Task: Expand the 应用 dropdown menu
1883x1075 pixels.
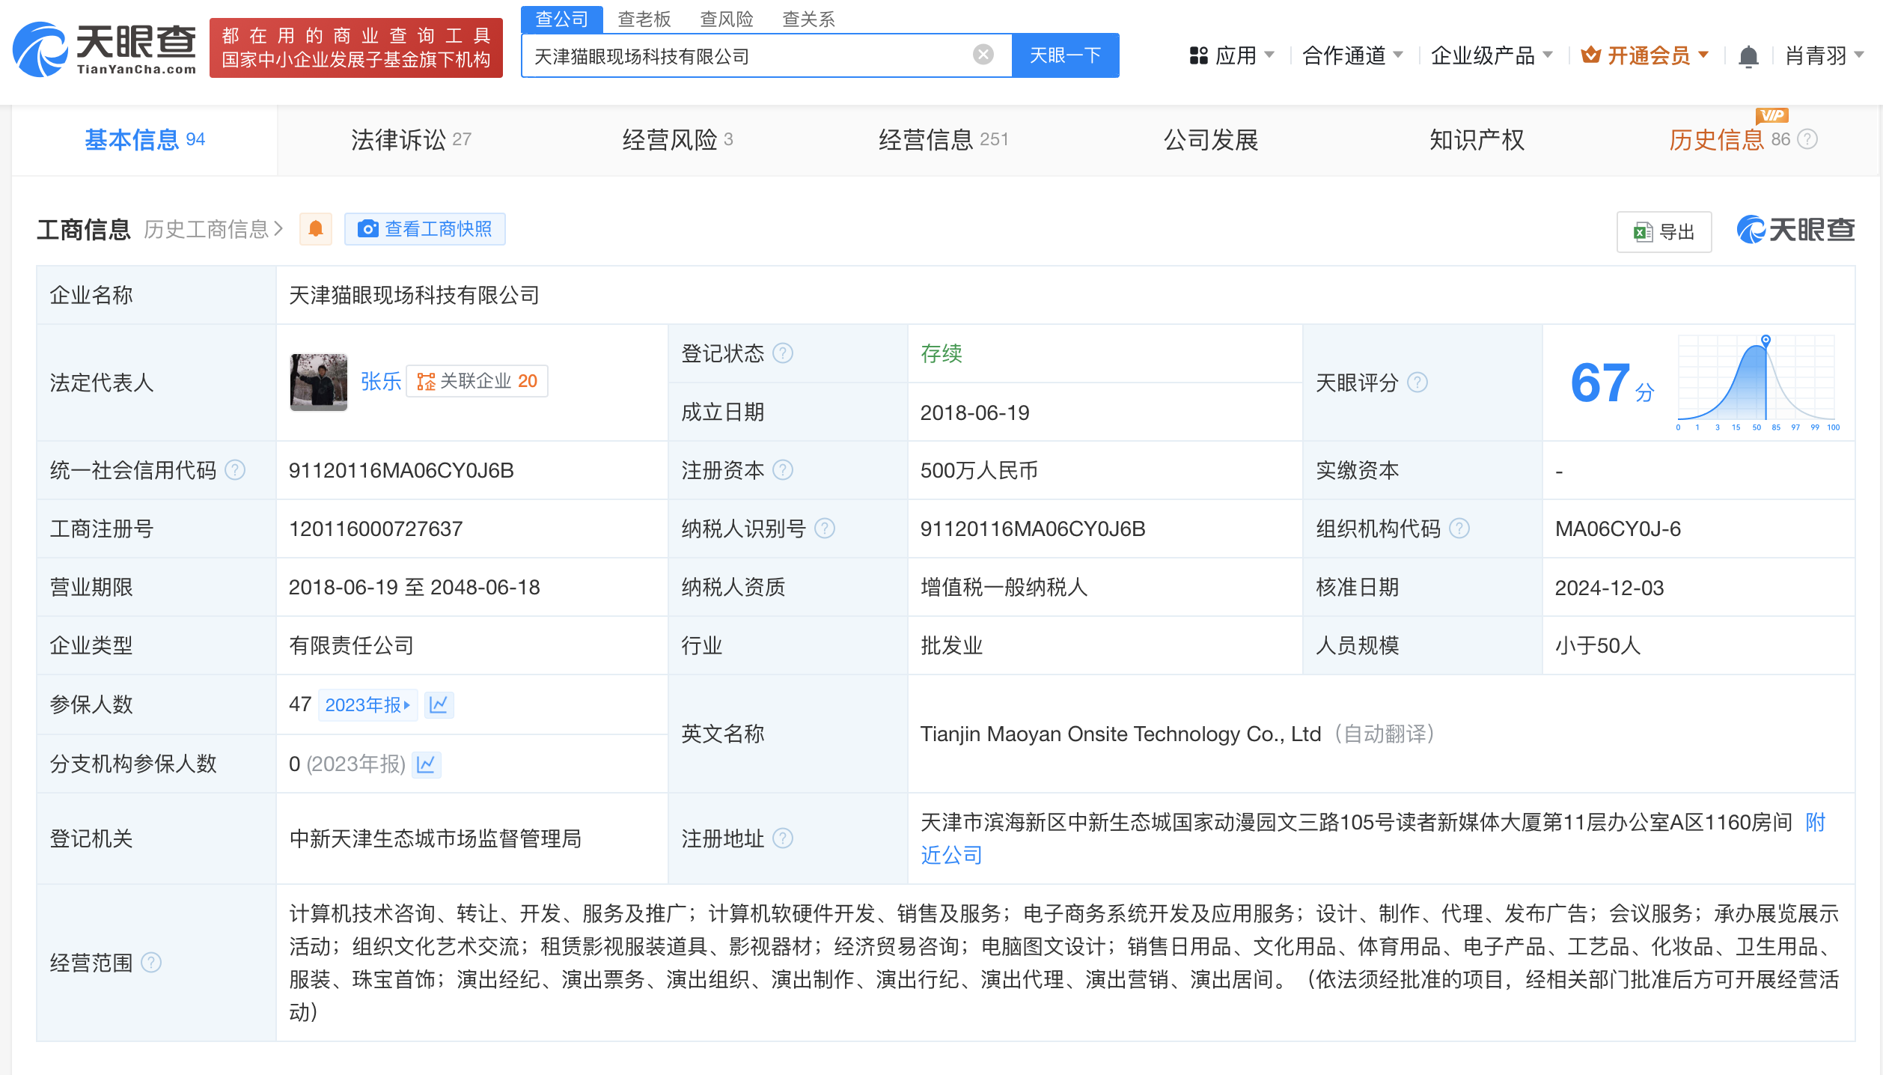Action: (1231, 55)
